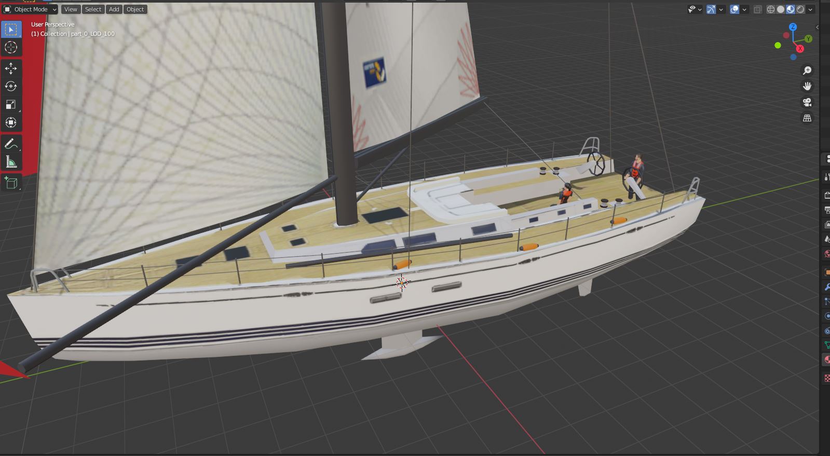This screenshot has width=830, height=456.
Task: Click the unlabeled dark red gizmo dot
Action: point(786,35)
